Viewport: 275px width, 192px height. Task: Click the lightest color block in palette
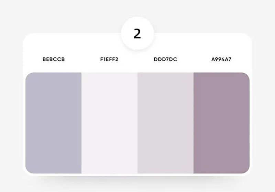click(x=109, y=123)
